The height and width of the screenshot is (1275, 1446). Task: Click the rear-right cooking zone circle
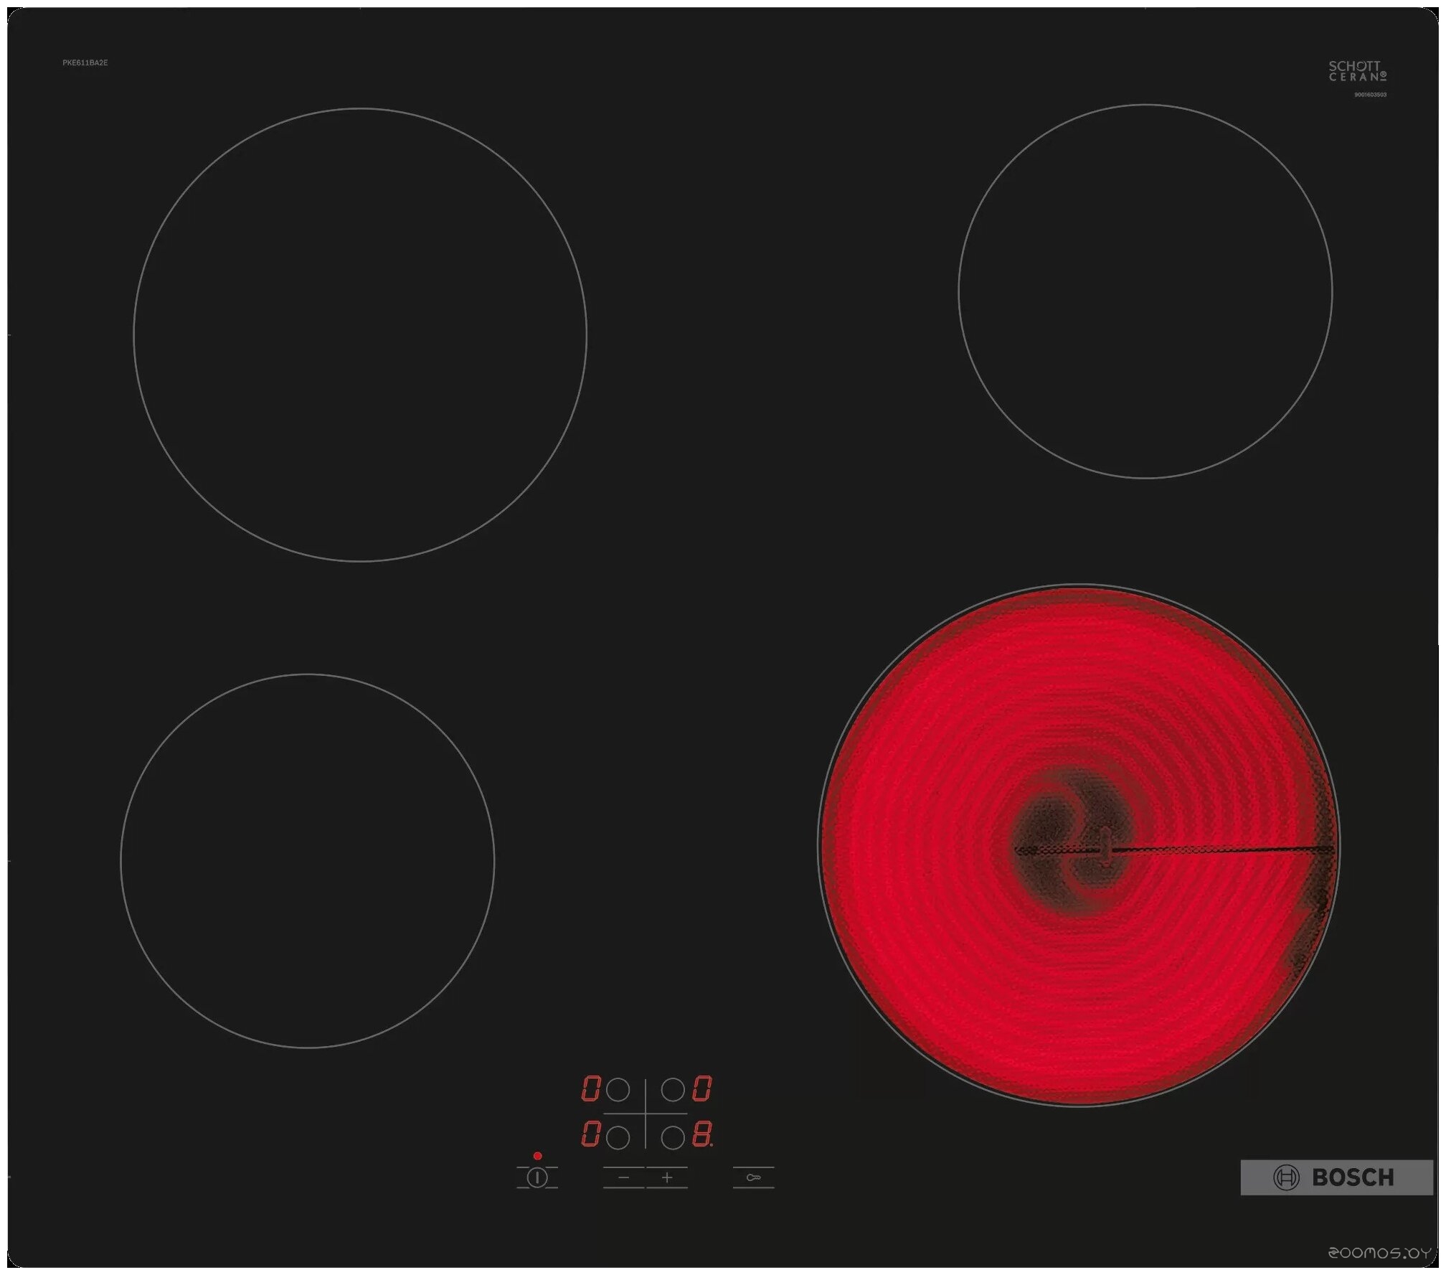(1145, 291)
